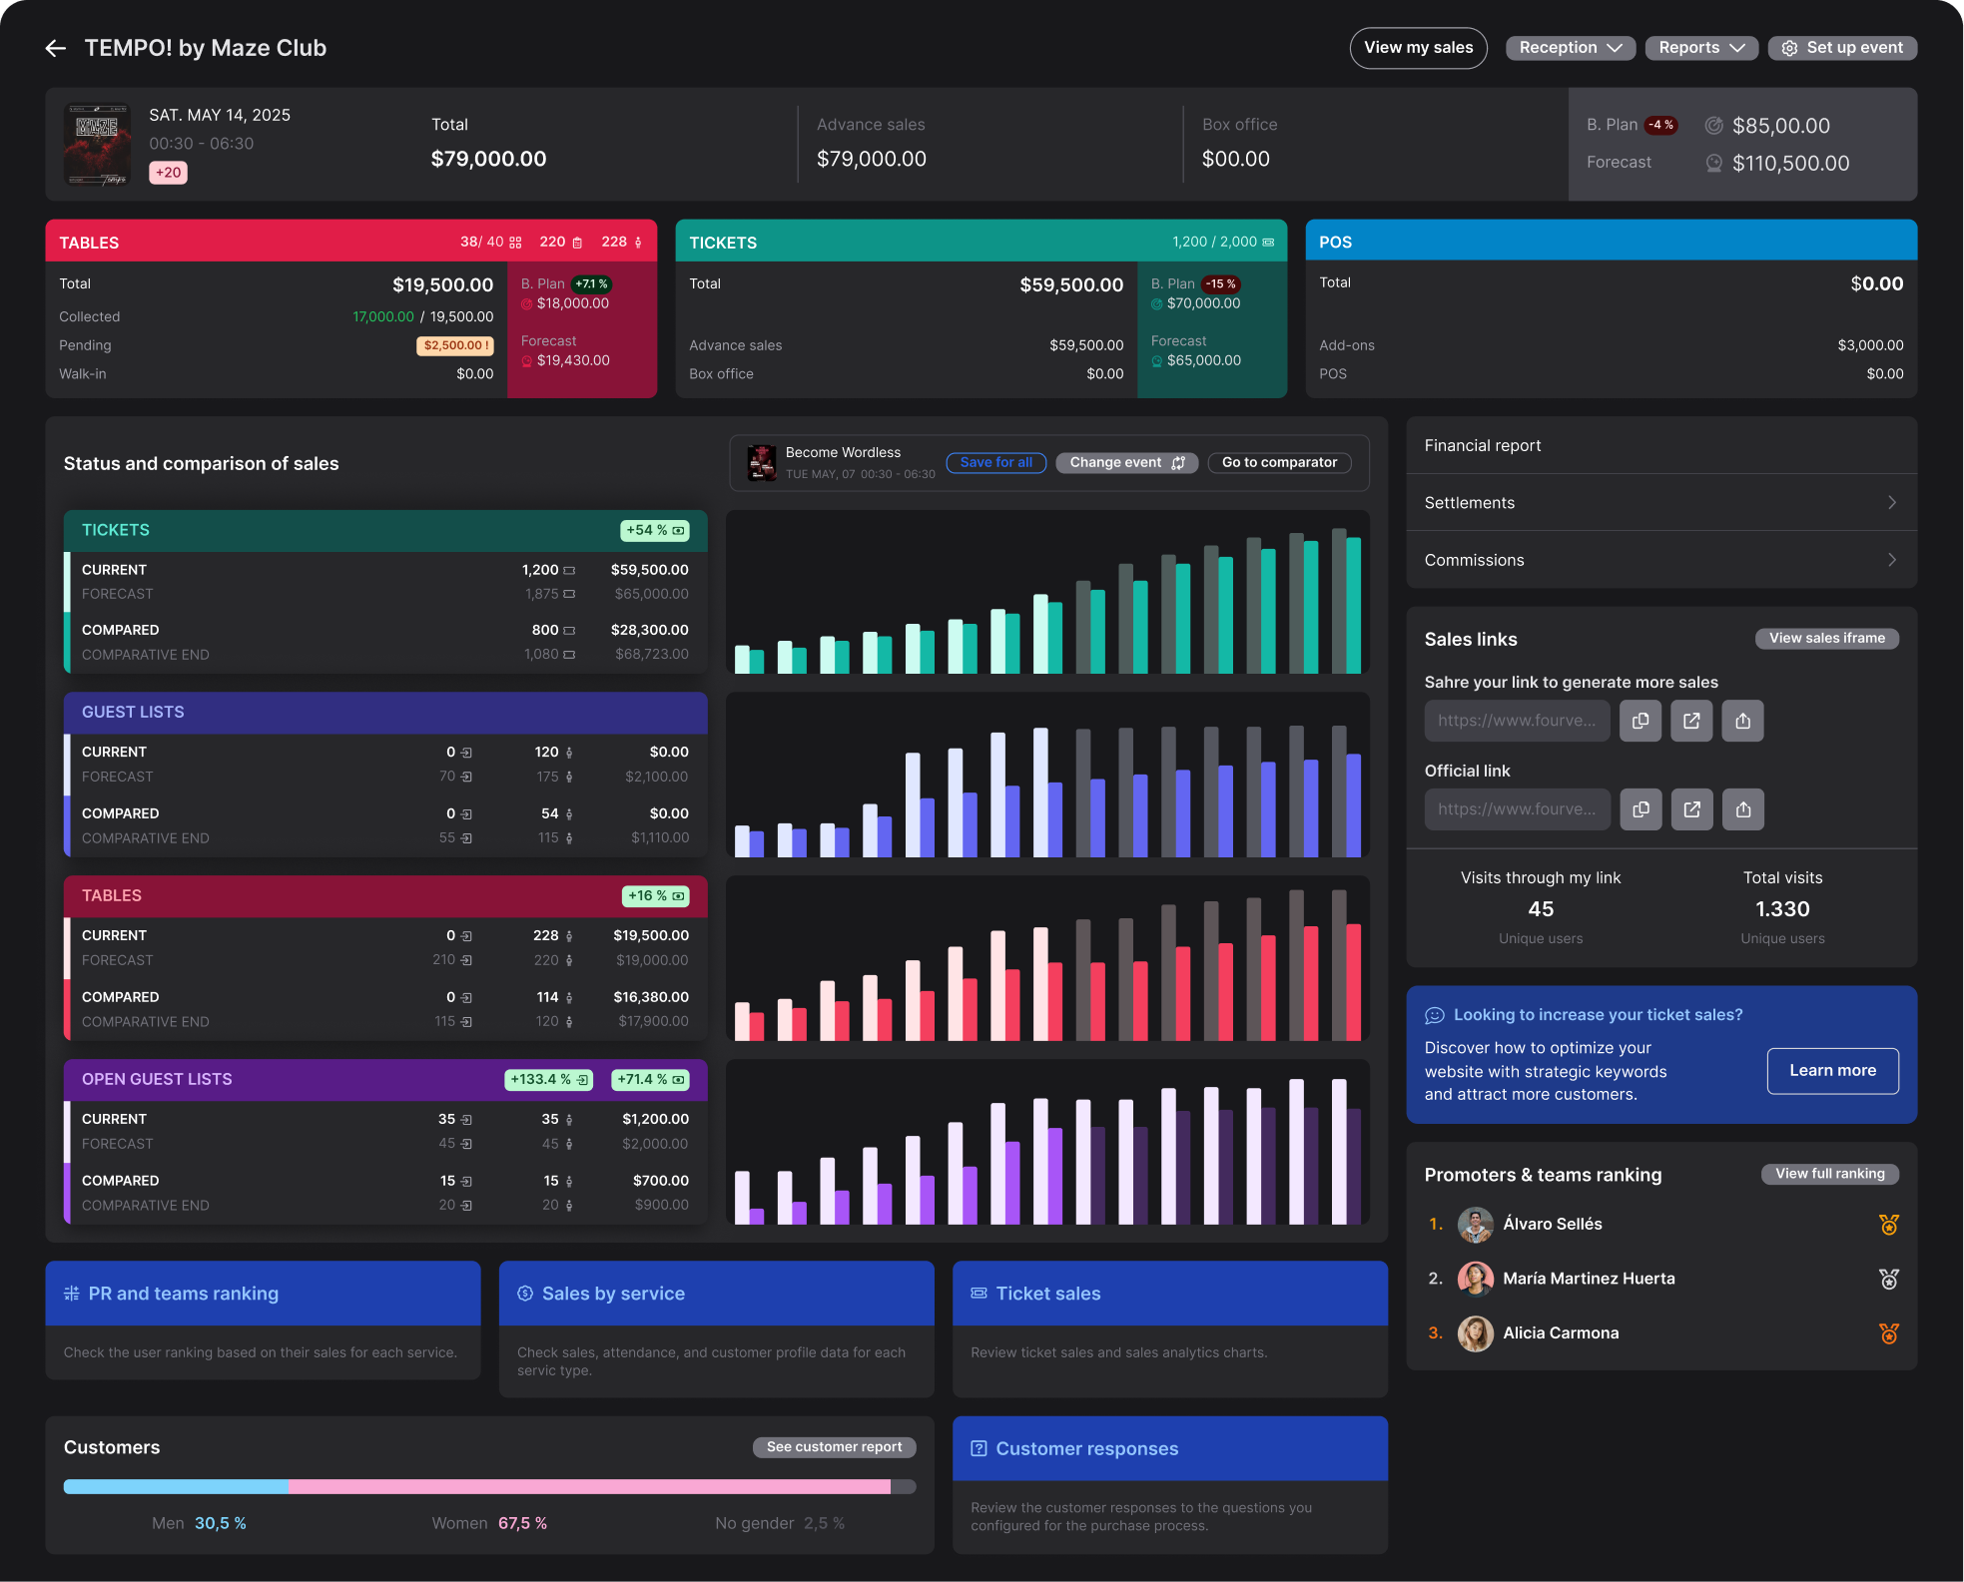Click View sales iframe button

click(x=1827, y=639)
